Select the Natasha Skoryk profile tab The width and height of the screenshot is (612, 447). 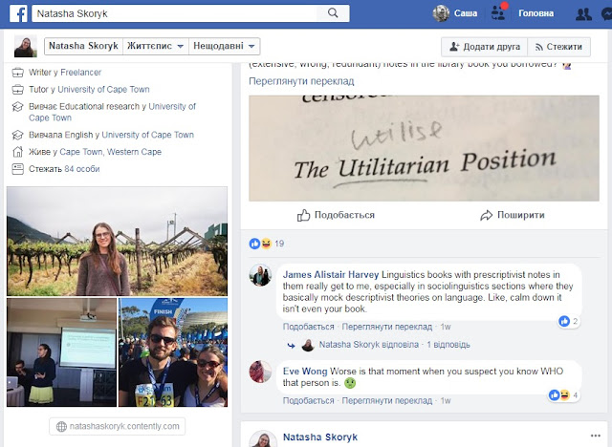[x=83, y=46]
